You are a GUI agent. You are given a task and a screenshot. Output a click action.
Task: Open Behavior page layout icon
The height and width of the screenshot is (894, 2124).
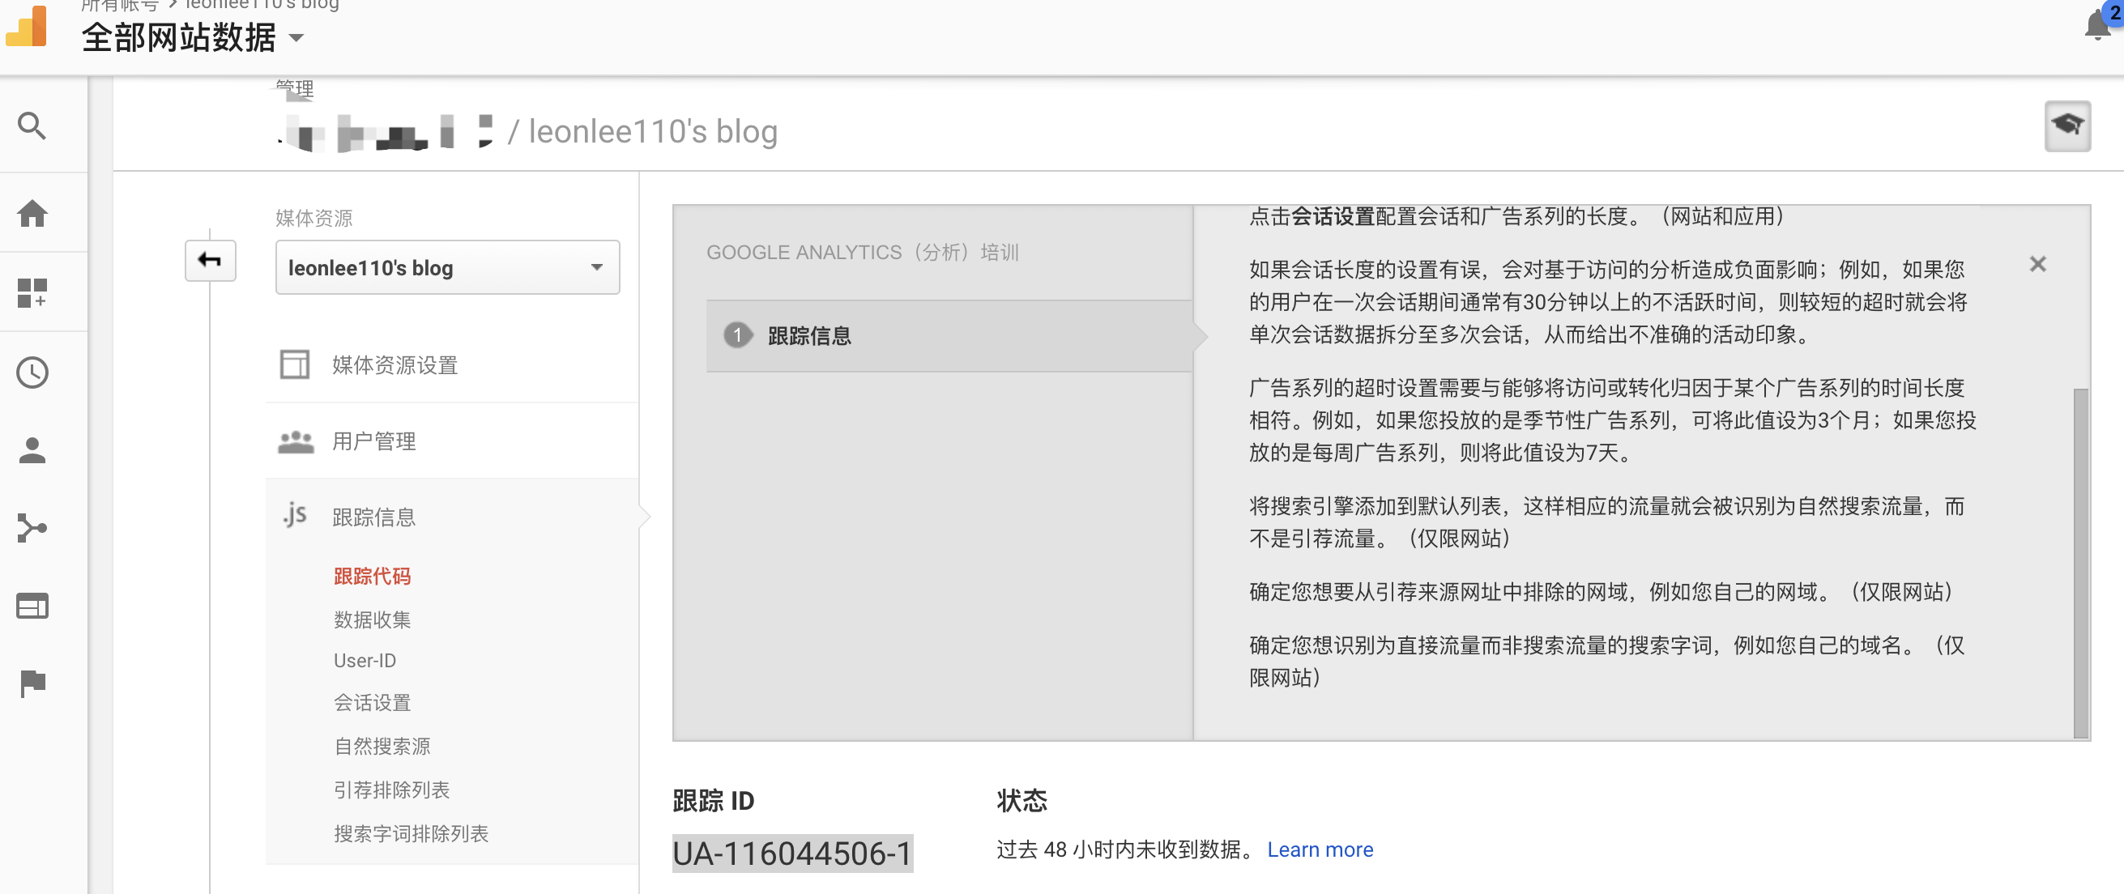pos(32,606)
